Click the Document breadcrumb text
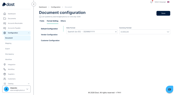The height and width of the screenshot is (95, 175). [x=68, y=7]
